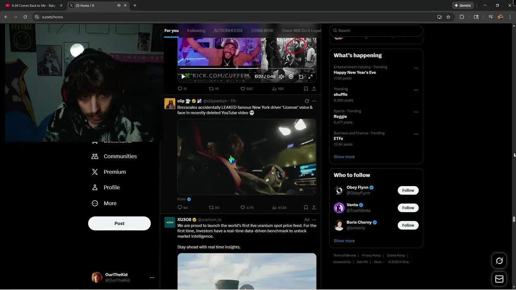Open Privacy Policy link

pos(371,255)
